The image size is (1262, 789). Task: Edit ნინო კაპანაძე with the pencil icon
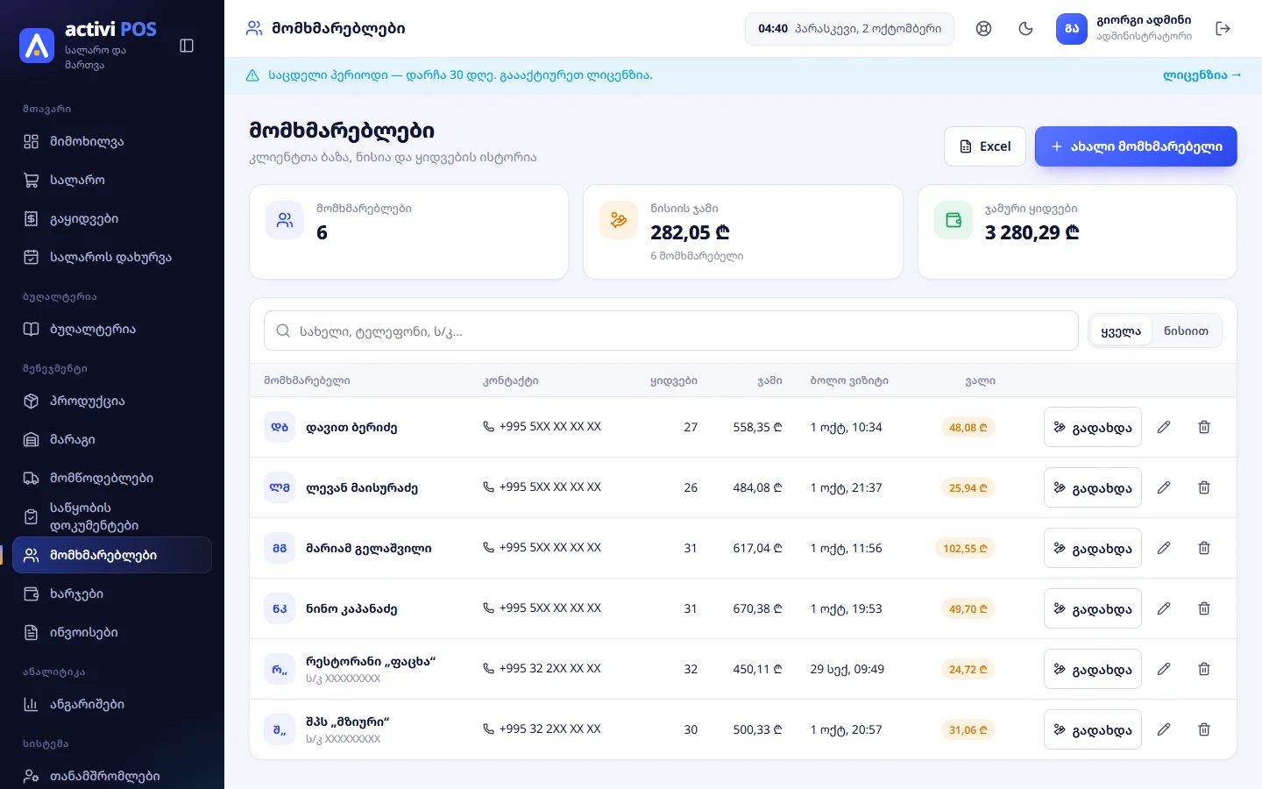(1164, 608)
